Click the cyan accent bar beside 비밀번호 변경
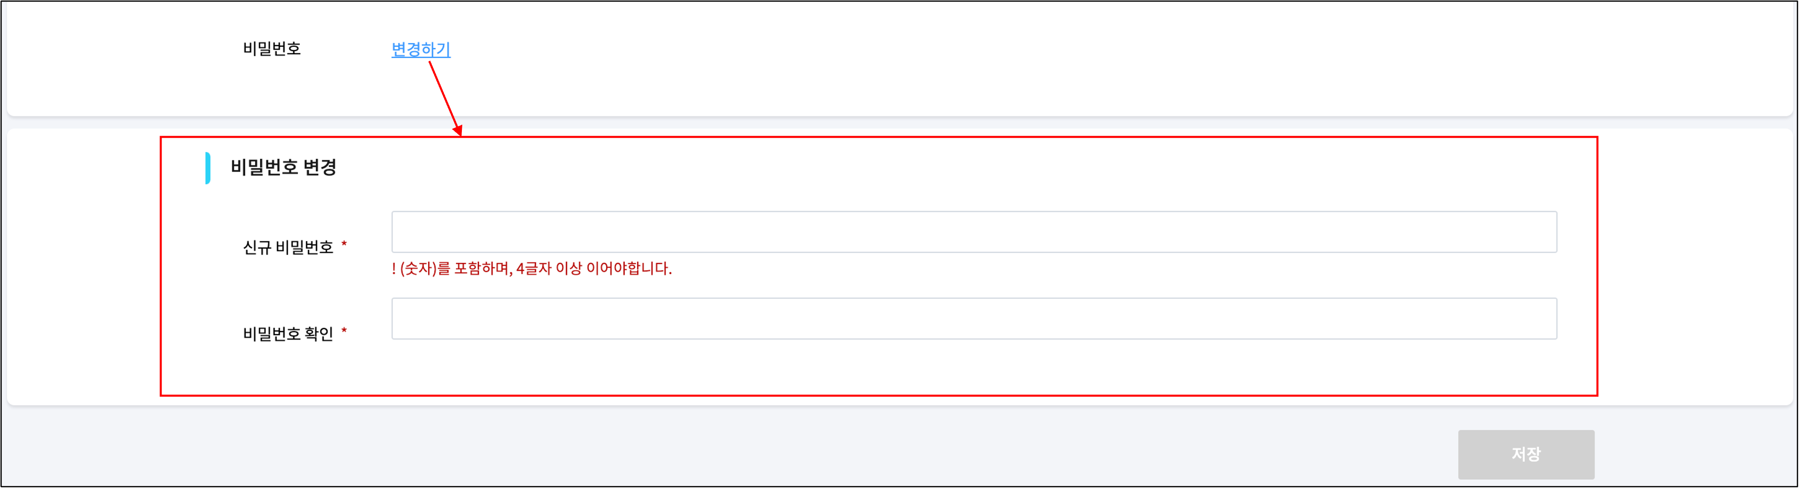Viewport: 1799px width, 489px height. pos(207,167)
